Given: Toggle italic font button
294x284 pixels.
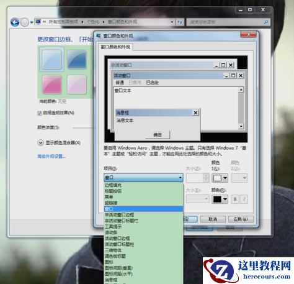Looking at the screenshot, I should click(x=244, y=199).
